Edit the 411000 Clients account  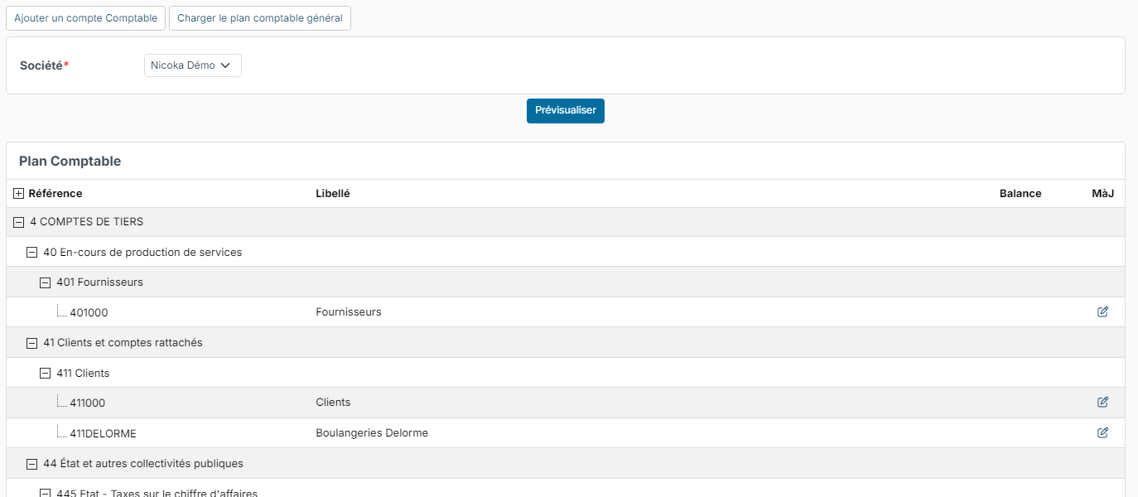(1102, 402)
